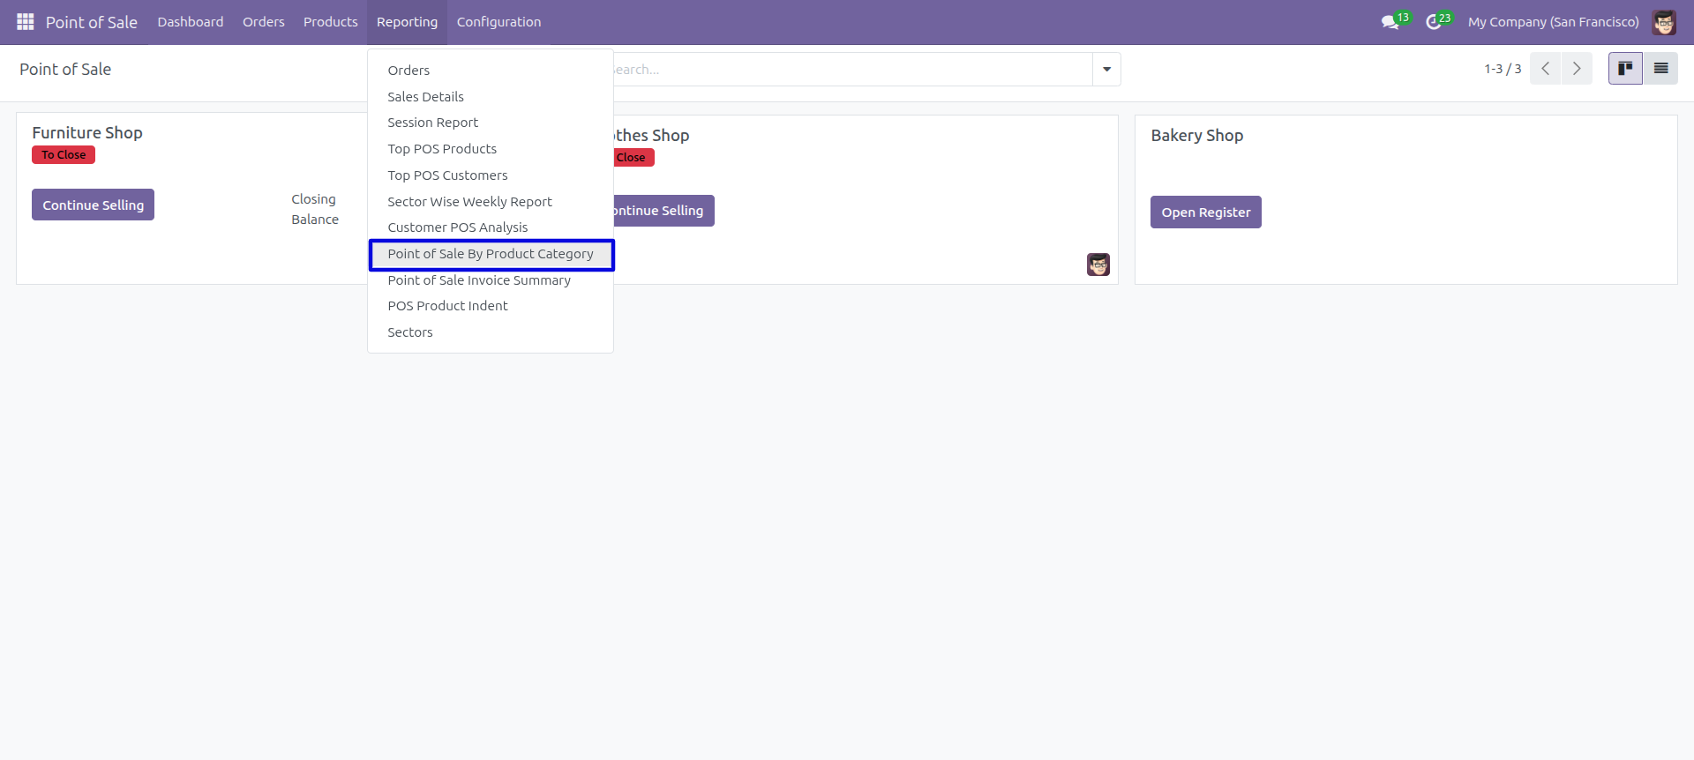This screenshot has width=1694, height=760.
Task: Open the chat messages icon with badge 13
Action: (1395, 21)
